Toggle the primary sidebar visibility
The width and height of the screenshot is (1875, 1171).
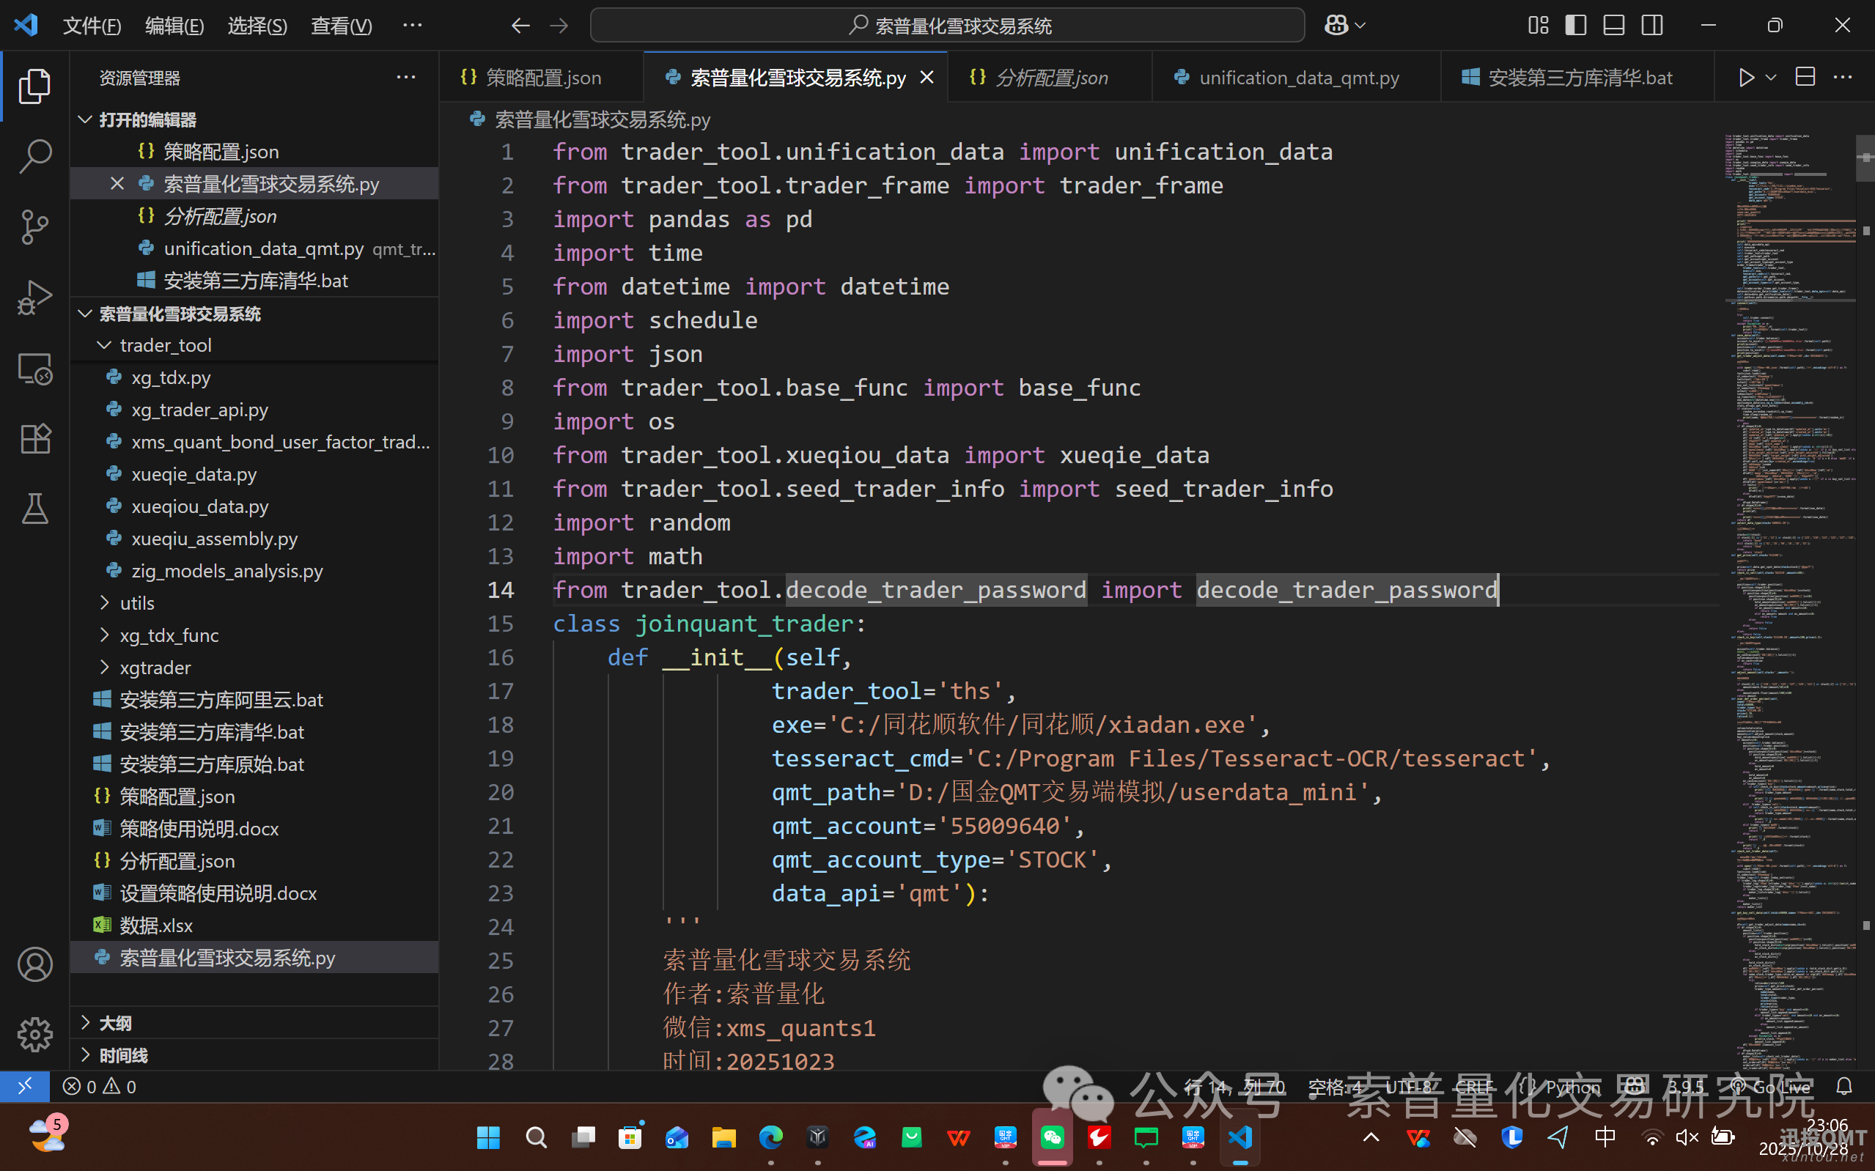point(1575,25)
